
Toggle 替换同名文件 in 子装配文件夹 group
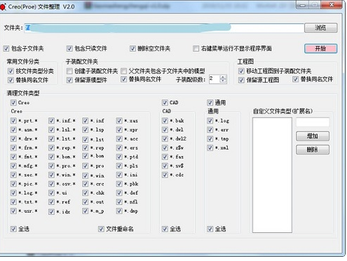124,79
